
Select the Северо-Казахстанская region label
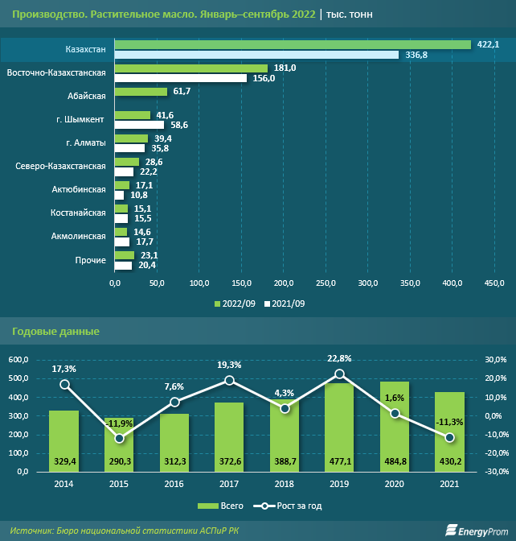pyautogui.click(x=61, y=166)
